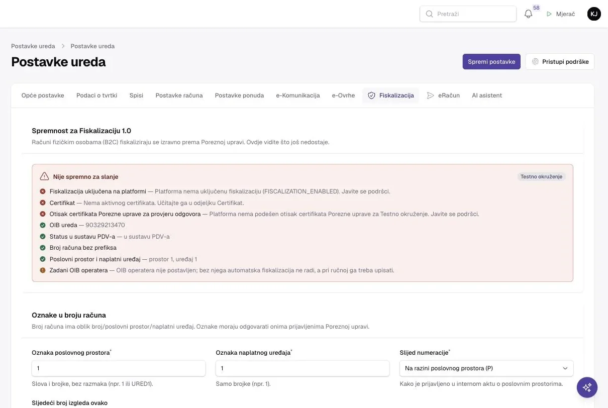Click orange warning icon beside Zadani OIB operatera
This screenshot has width=608, height=408.
pyautogui.click(x=43, y=270)
